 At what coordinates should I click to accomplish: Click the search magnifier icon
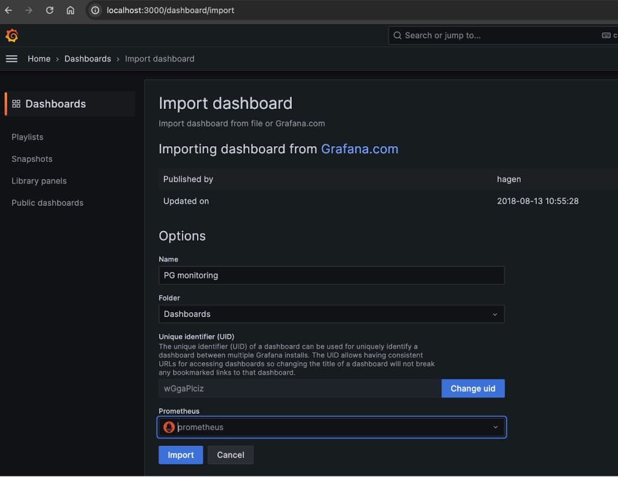pyautogui.click(x=398, y=35)
